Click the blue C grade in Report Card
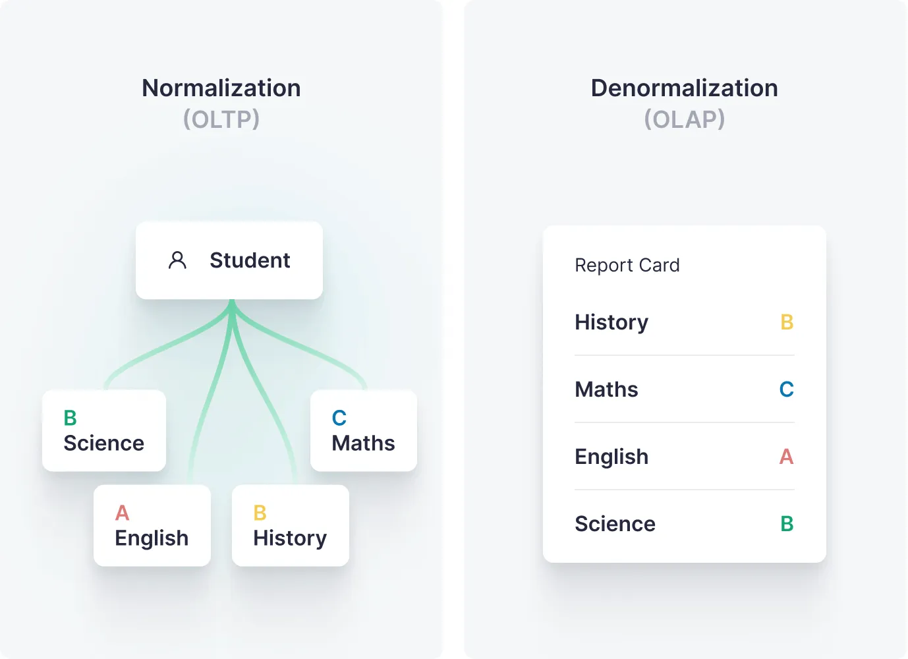 (786, 389)
